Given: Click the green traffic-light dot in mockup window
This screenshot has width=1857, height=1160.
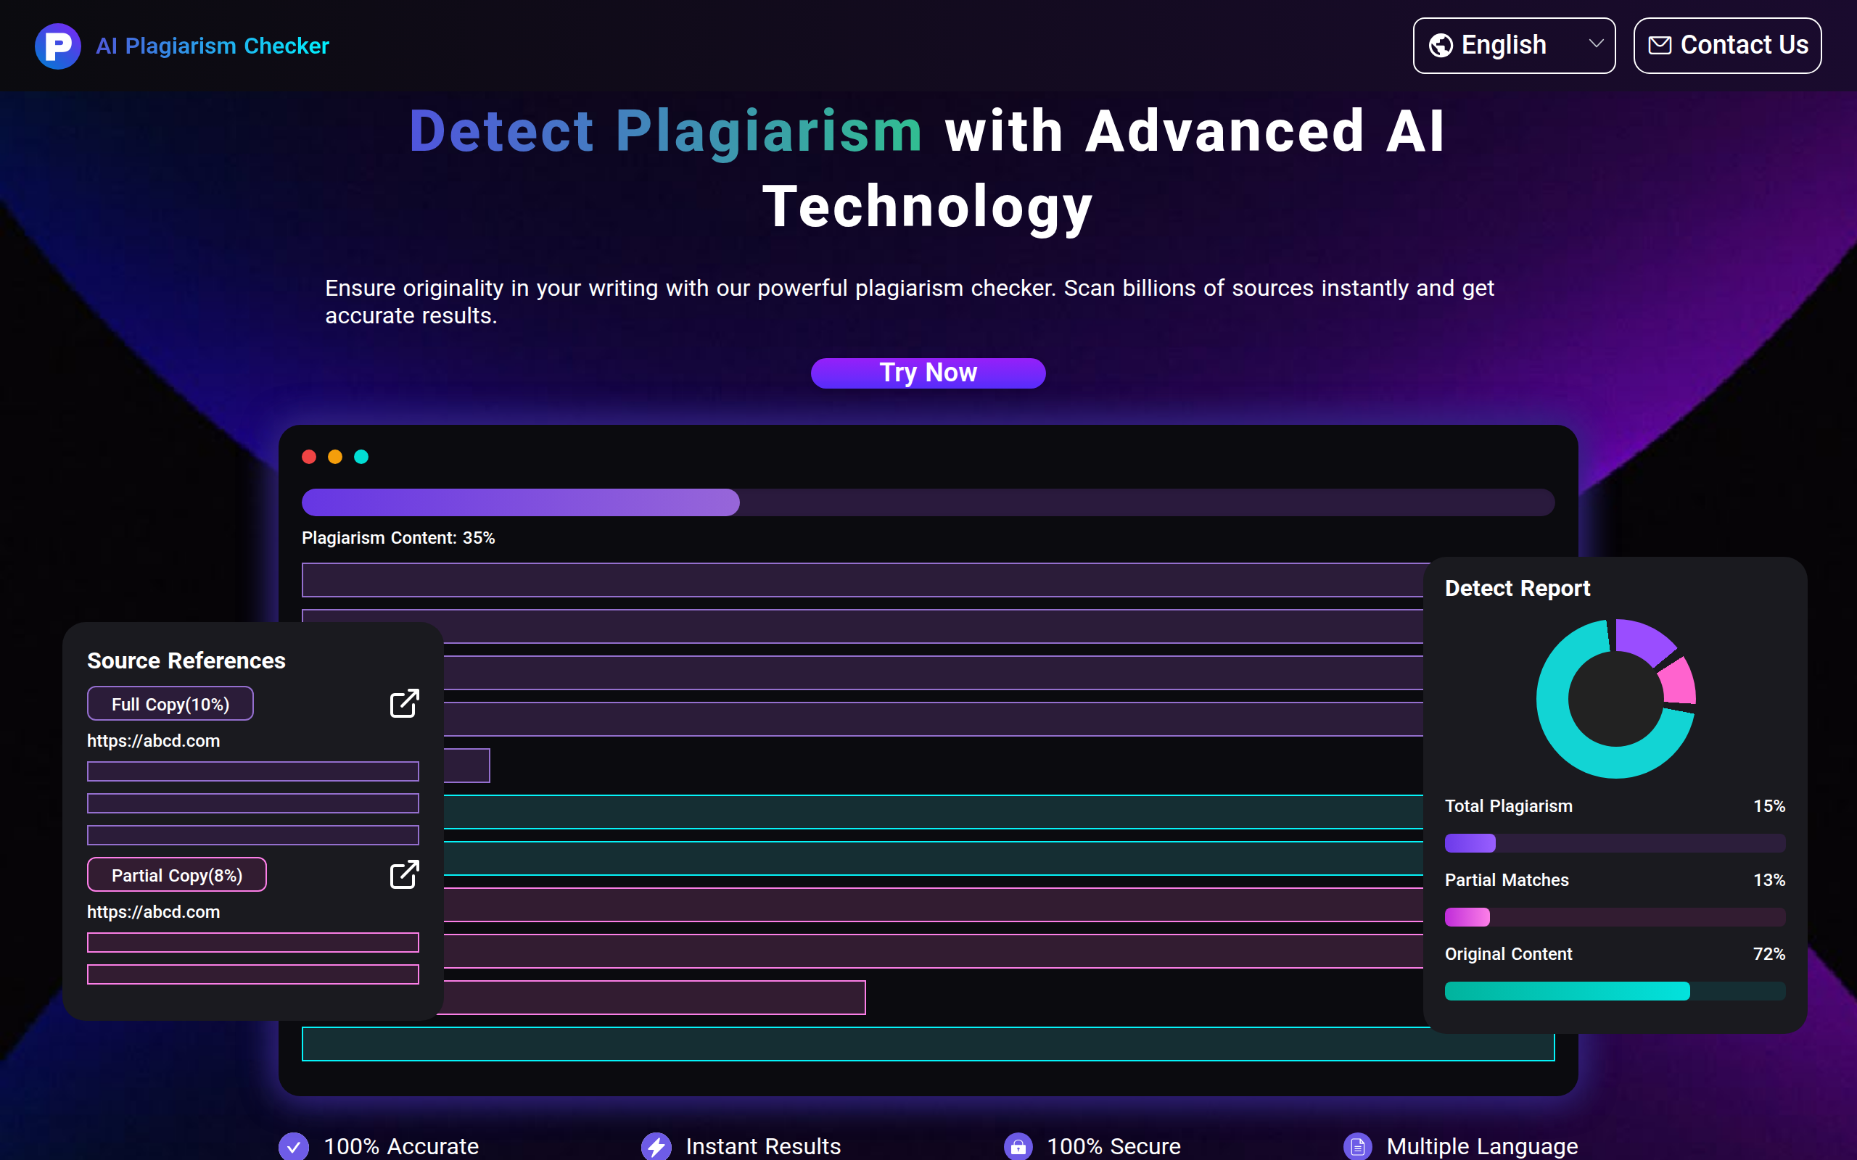Looking at the screenshot, I should point(361,457).
